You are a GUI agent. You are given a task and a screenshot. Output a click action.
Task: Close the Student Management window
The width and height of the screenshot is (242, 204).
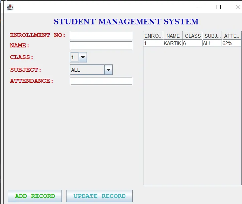pos(238,7)
